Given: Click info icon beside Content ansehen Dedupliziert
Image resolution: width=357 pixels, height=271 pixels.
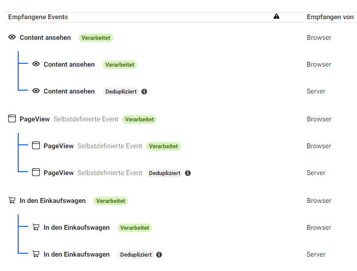Looking at the screenshot, I should (144, 92).
